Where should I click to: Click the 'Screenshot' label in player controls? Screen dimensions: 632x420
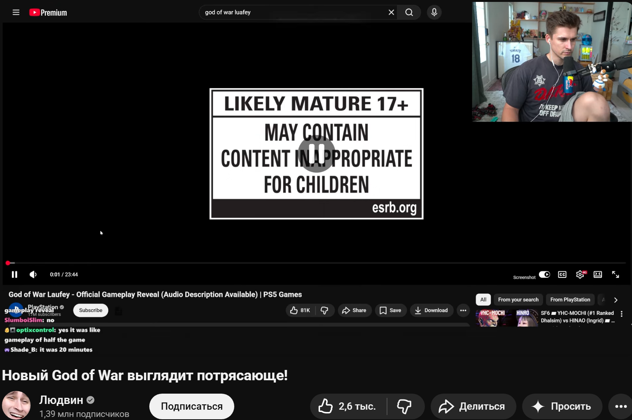pos(524,277)
